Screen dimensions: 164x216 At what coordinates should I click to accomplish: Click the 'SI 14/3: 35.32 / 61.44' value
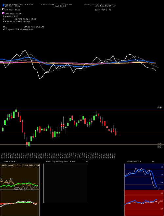(x=26, y=19)
